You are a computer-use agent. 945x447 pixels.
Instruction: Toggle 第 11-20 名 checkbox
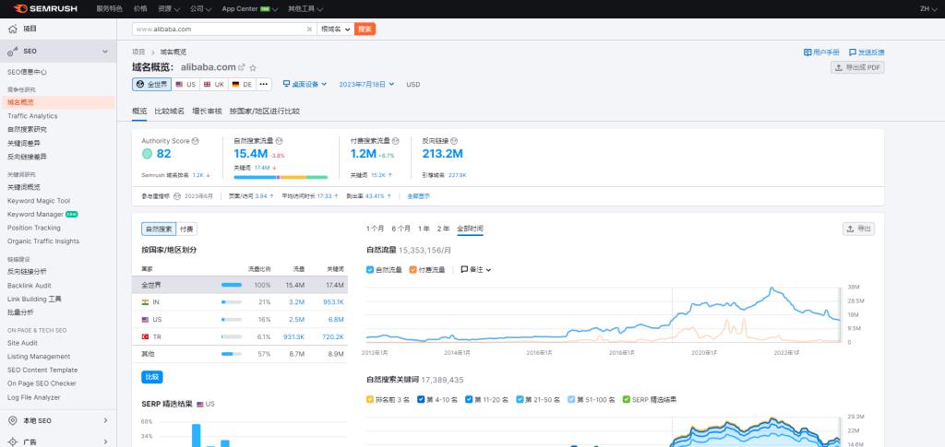[469, 399]
